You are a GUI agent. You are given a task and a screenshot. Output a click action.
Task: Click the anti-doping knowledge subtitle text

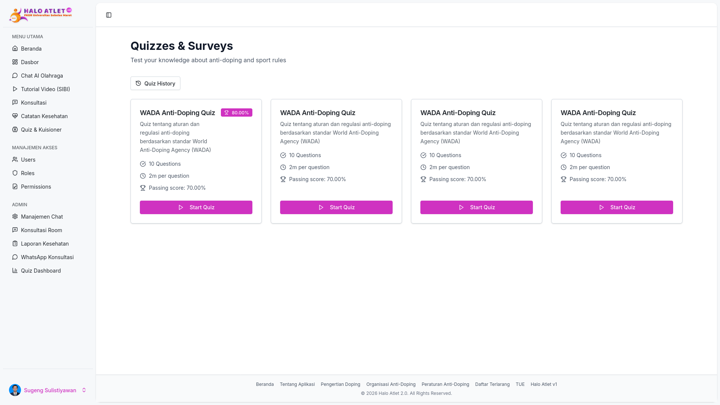[208, 60]
